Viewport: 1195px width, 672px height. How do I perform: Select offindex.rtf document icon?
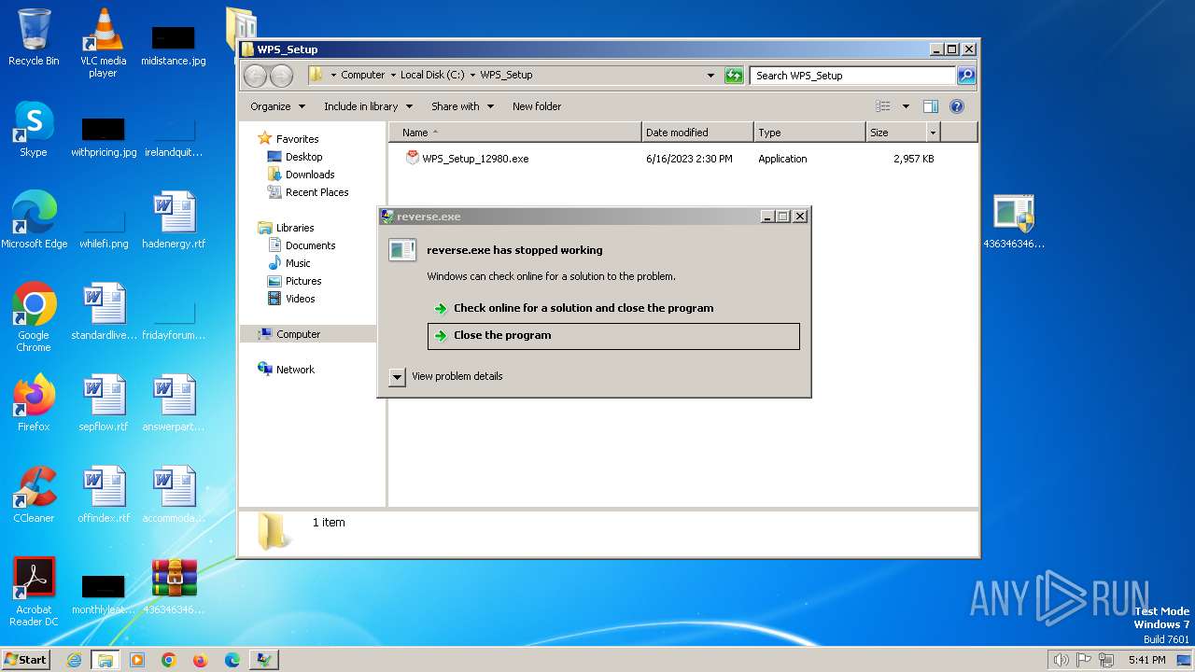(104, 494)
